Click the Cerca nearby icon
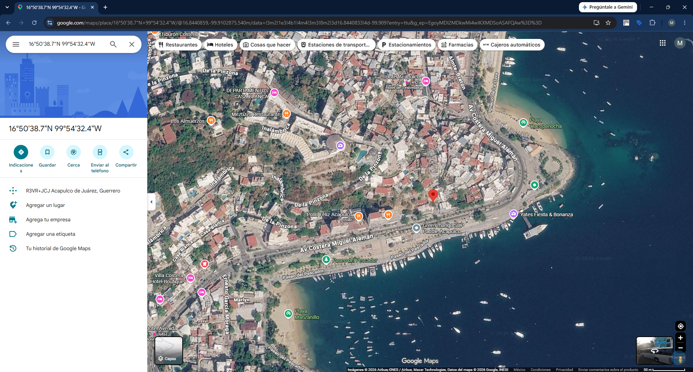The height and width of the screenshot is (372, 693). tap(74, 152)
